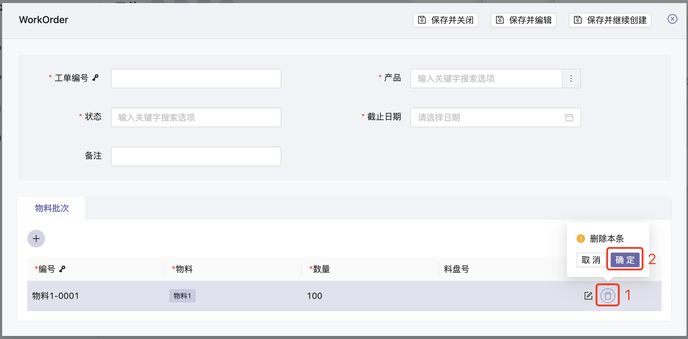The image size is (688, 339).
Task: Click the 物料1 tag in the row
Action: pyautogui.click(x=182, y=295)
